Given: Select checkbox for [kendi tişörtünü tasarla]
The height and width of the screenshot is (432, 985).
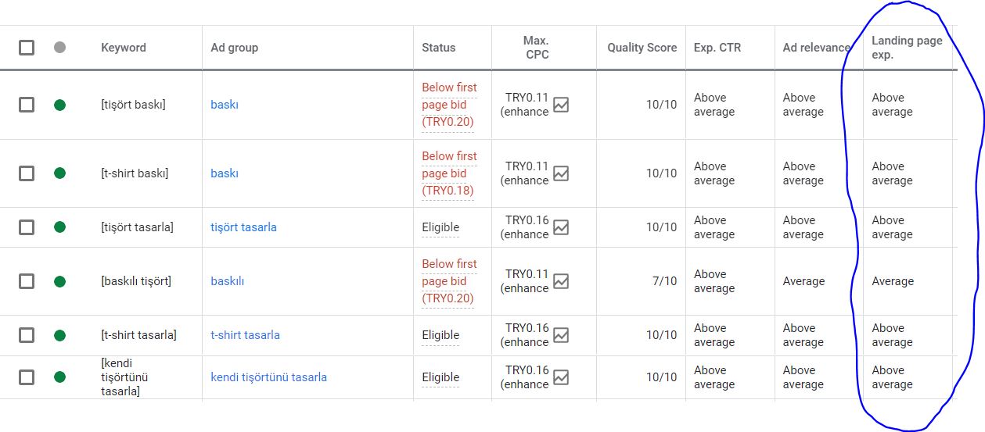Looking at the screenshot, I should (27, 377).
